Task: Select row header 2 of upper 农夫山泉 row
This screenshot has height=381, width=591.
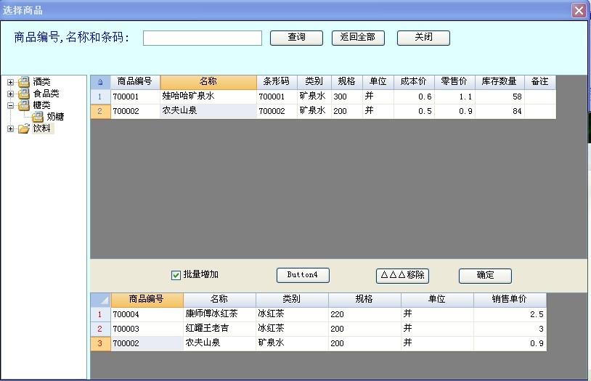Action: coord(100,112)
